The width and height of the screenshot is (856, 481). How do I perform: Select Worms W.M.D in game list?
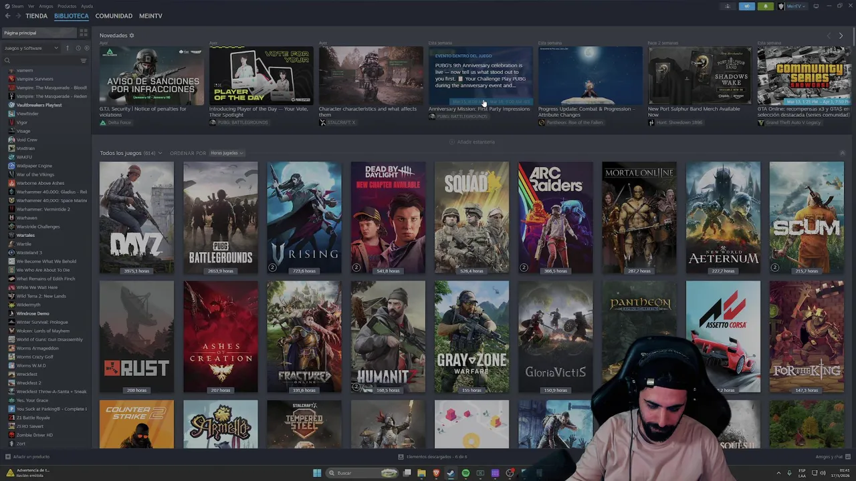[31, 365]
